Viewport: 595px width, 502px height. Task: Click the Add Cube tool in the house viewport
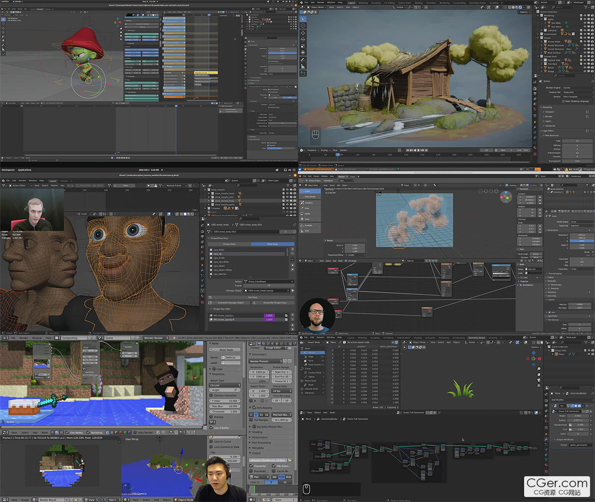[303, 73]
